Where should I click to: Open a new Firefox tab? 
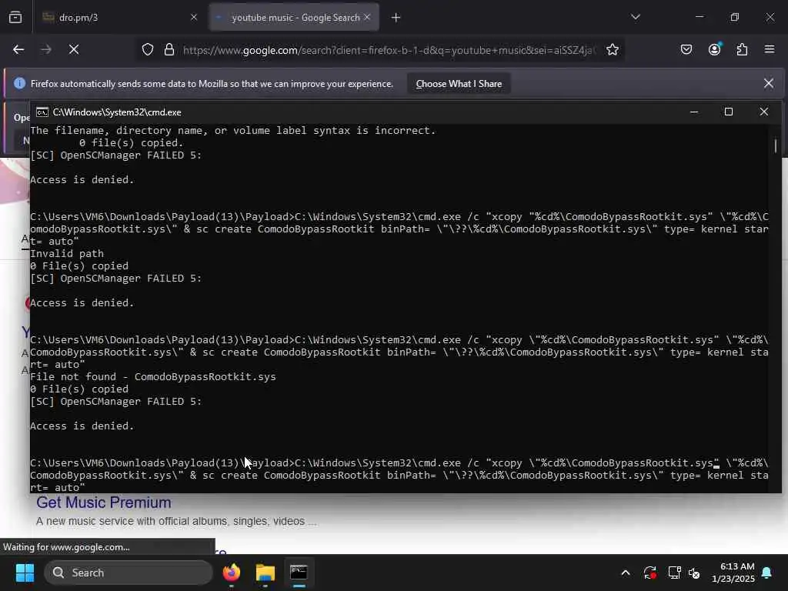tap(396, 18)
